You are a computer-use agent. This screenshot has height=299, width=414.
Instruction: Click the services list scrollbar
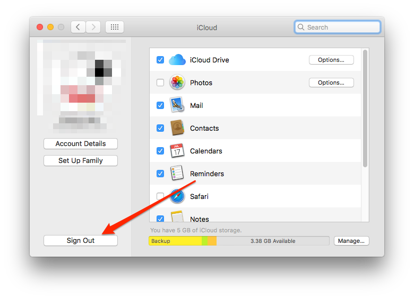[x=365, y=108]
